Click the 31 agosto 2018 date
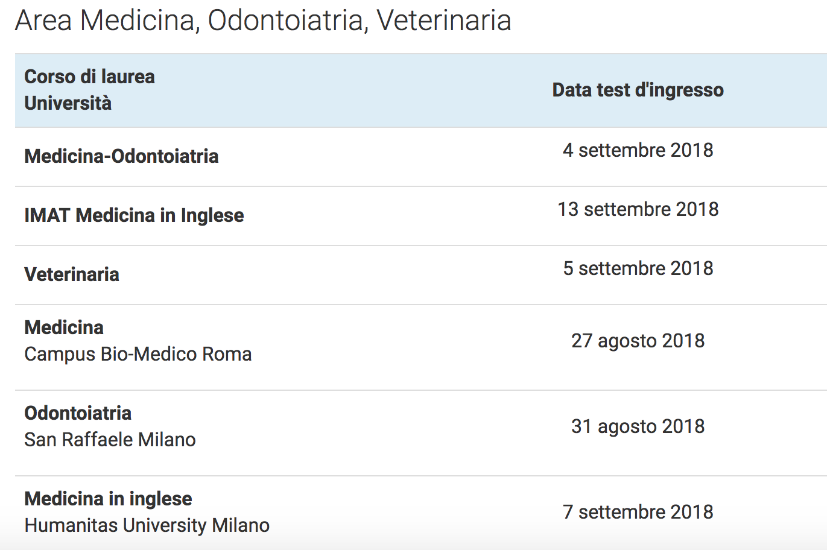Image resolution: width=827 pixels, height=550 pixels. (638, 426)
